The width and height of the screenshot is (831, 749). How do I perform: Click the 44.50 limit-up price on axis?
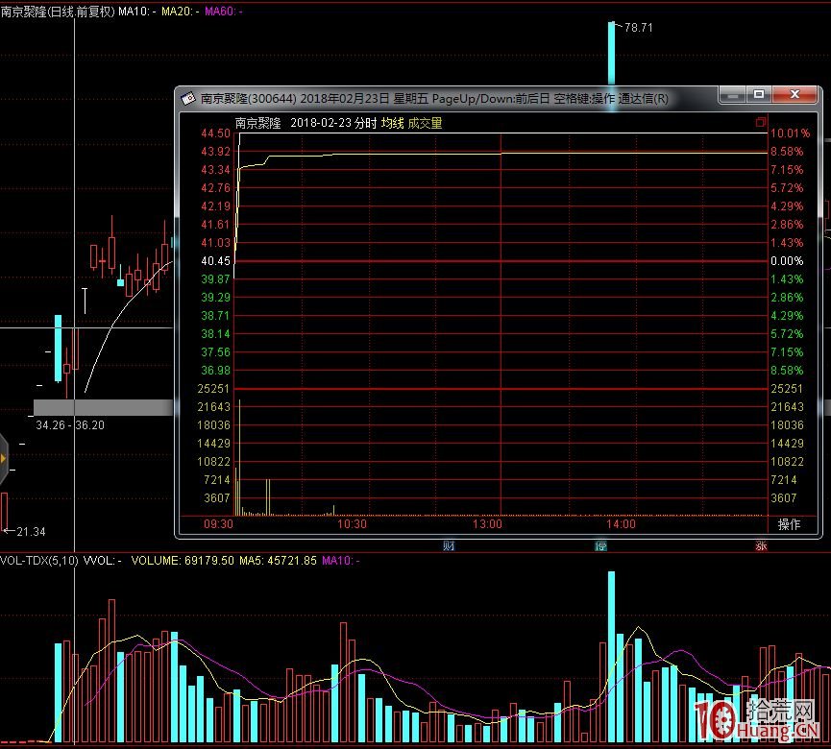216,133
